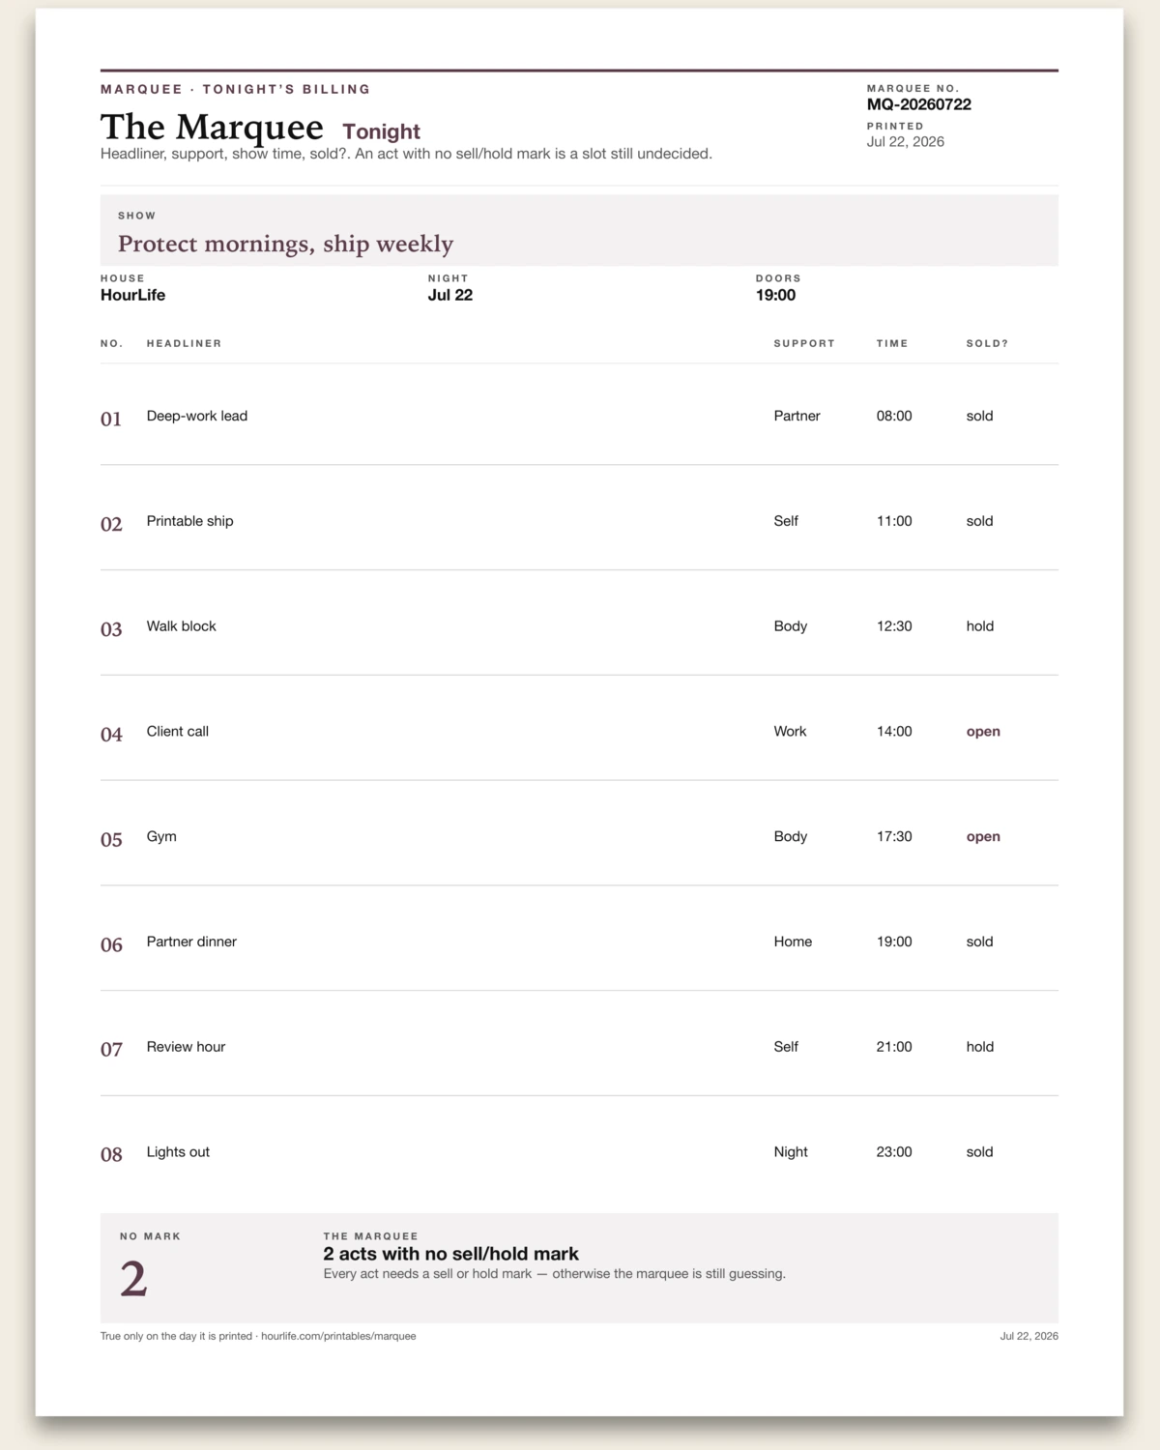Click the Walk block hold status
This screenshot has width=1160, height=1450.
979,626
